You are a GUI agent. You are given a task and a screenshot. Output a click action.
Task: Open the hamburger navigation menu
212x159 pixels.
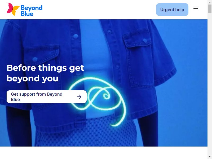[196, 9]
